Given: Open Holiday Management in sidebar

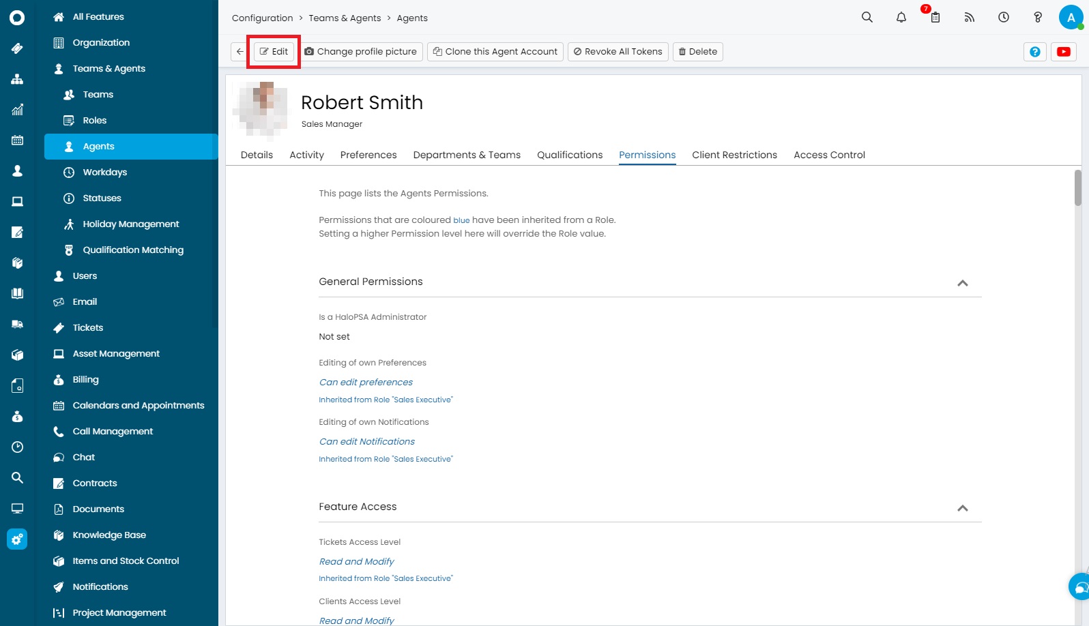Looking at the screenshot, I should pos(130,224).
